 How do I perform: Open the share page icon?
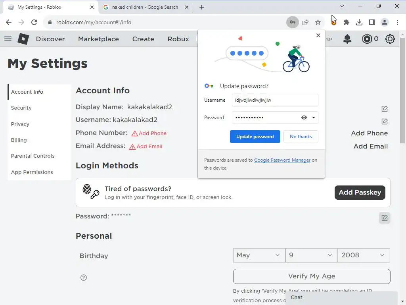[305, 22]
